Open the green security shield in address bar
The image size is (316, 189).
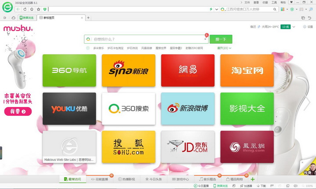click(45, 9)
